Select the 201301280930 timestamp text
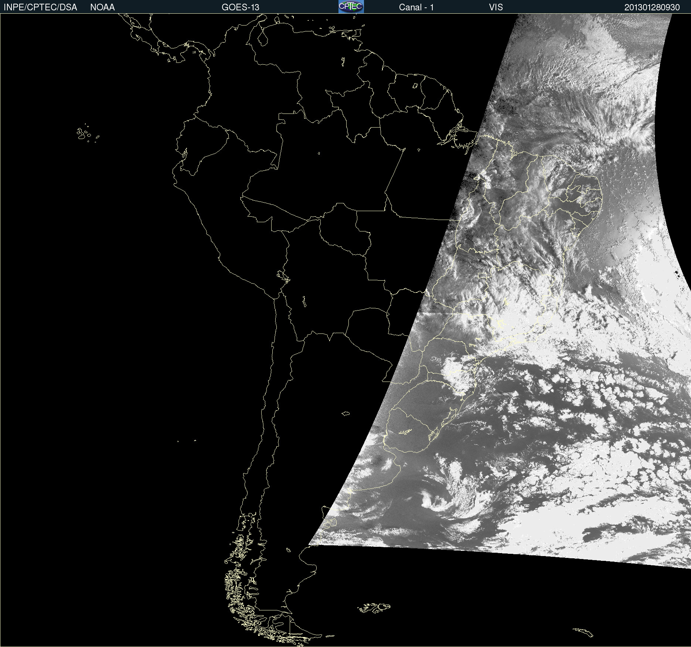The height and width of the screenshot is (647, 691). 652,7
